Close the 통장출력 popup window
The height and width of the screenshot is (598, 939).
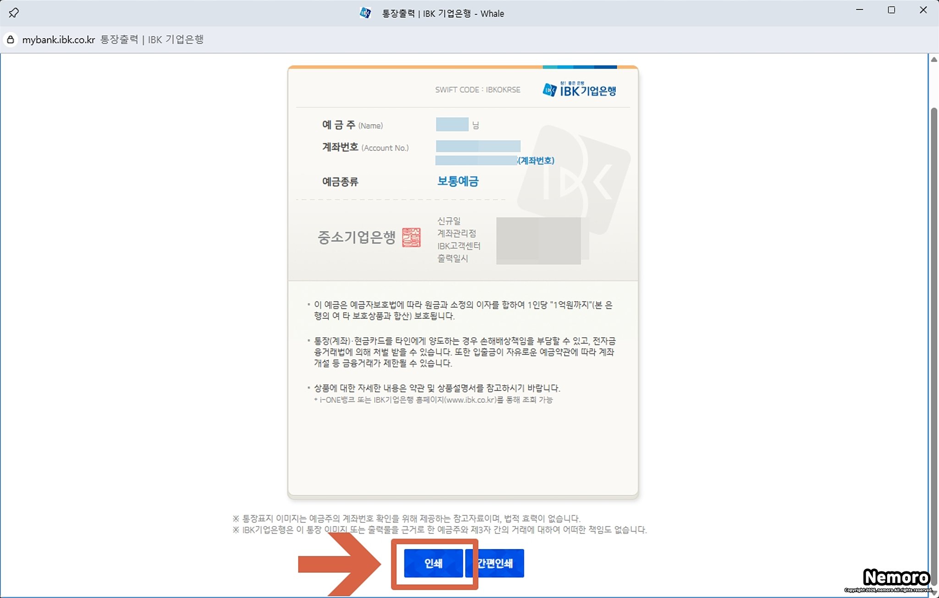click(923, 10)
